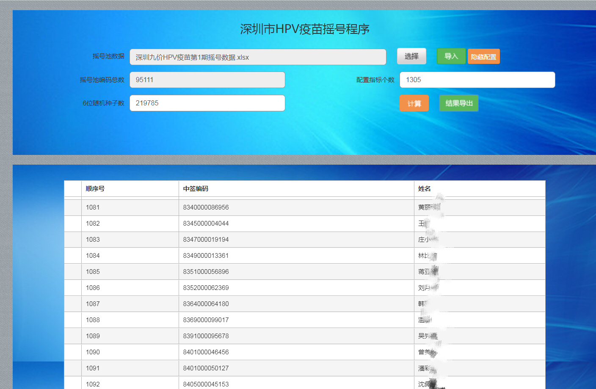The height and width of the screenshot is (389, 596).
Task: Click winning code 8351000056896
Action: pyautogui.click(x=206, y=272)
